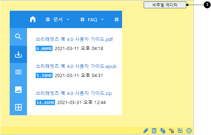This screenshot has height=135, width=211.
Task: Click the pencil edit icon
Action: coord(146,131)
